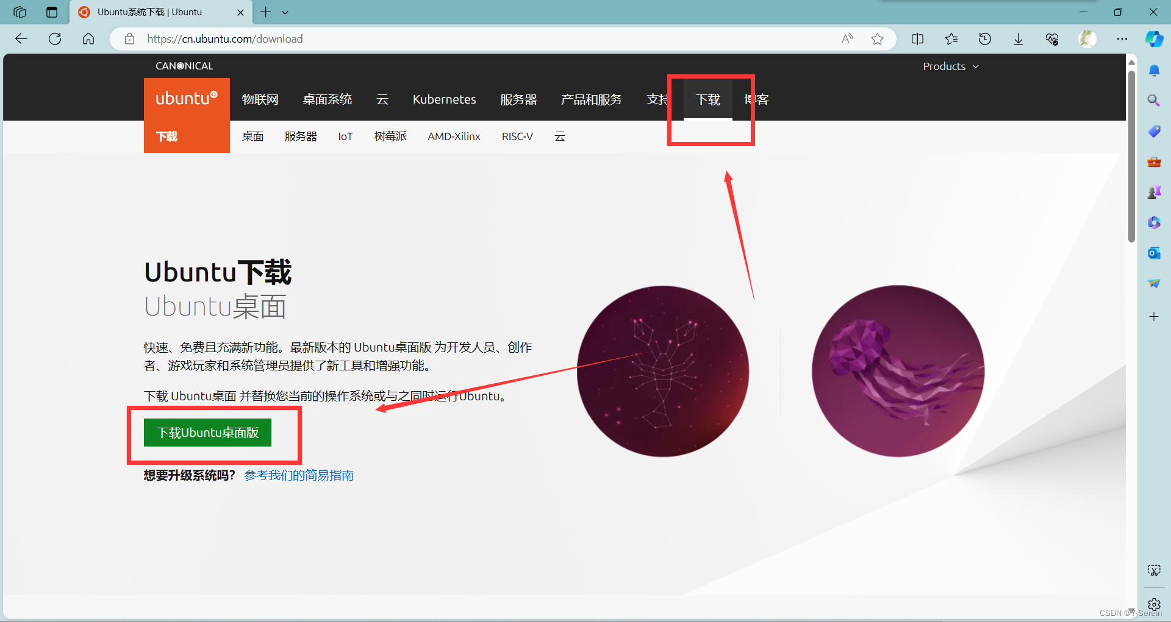Select the 服务器 sub-navigation tab

pyautogui.click(x=301, y=136)
